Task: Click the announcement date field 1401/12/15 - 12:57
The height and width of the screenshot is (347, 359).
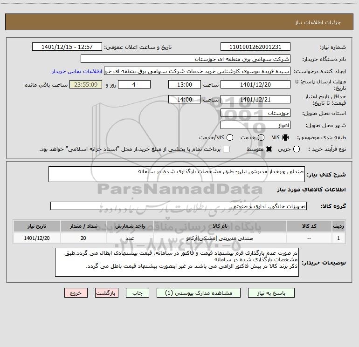Action: pos(67,47)
